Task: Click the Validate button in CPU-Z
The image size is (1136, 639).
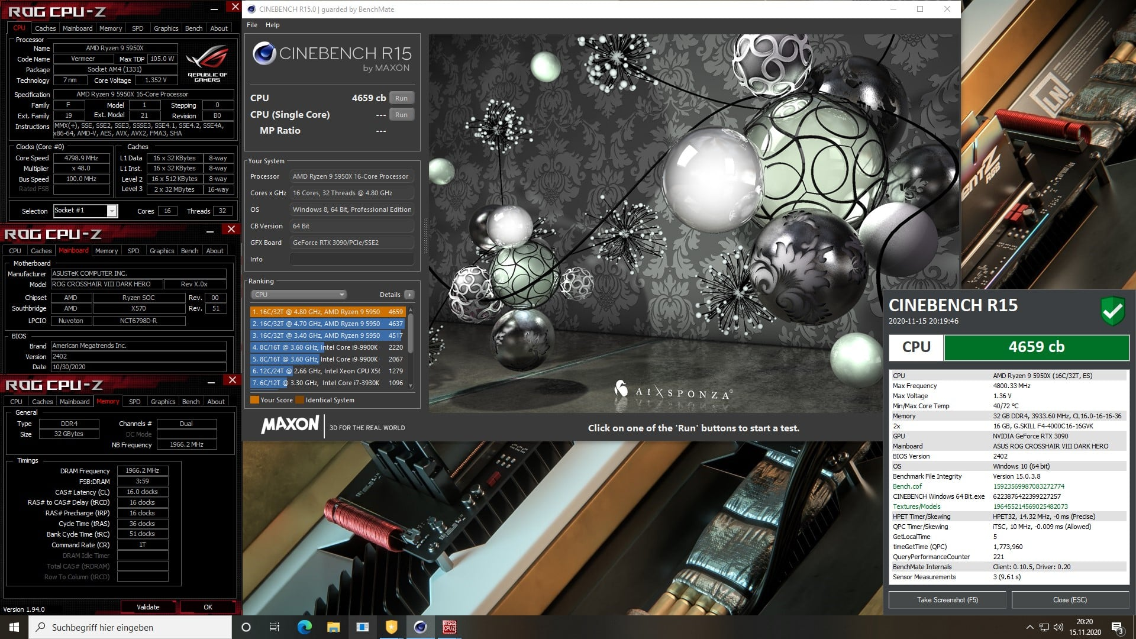Action: [x=148, y=607]
